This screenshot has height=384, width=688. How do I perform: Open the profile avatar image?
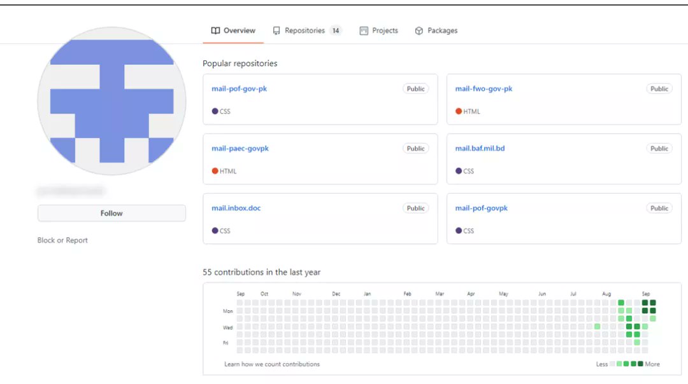click(x=112, y=101)
